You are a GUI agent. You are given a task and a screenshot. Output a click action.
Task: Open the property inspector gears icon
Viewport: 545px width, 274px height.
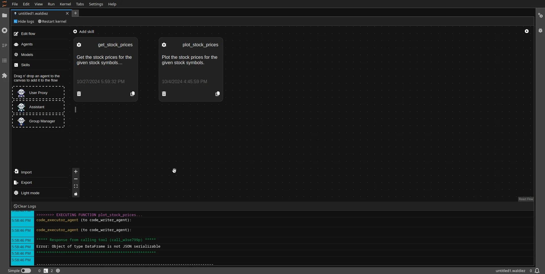(x=541, y=16)
